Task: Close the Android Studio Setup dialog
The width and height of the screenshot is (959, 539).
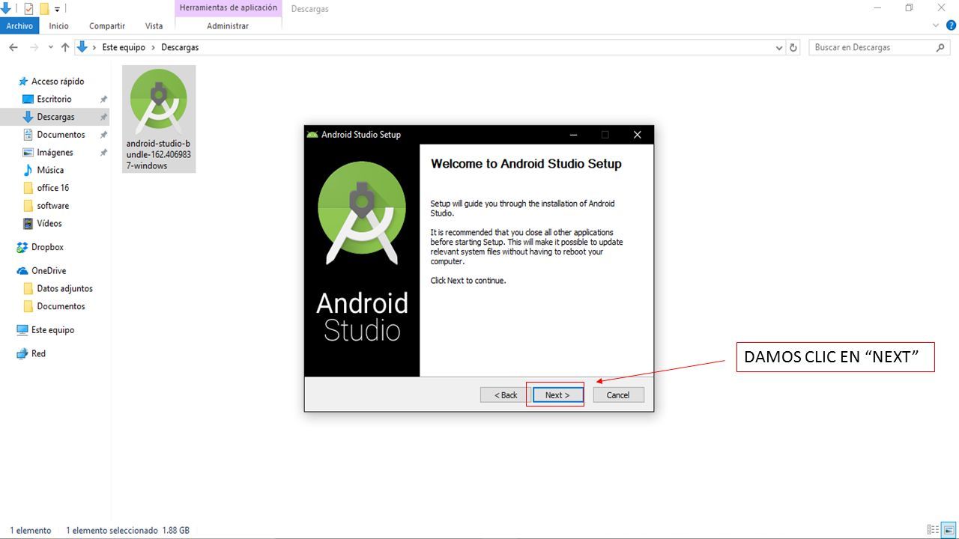Action: point(637,135)
